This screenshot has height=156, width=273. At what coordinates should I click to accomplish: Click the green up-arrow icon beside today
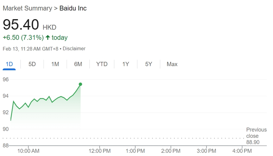[48, 37]
